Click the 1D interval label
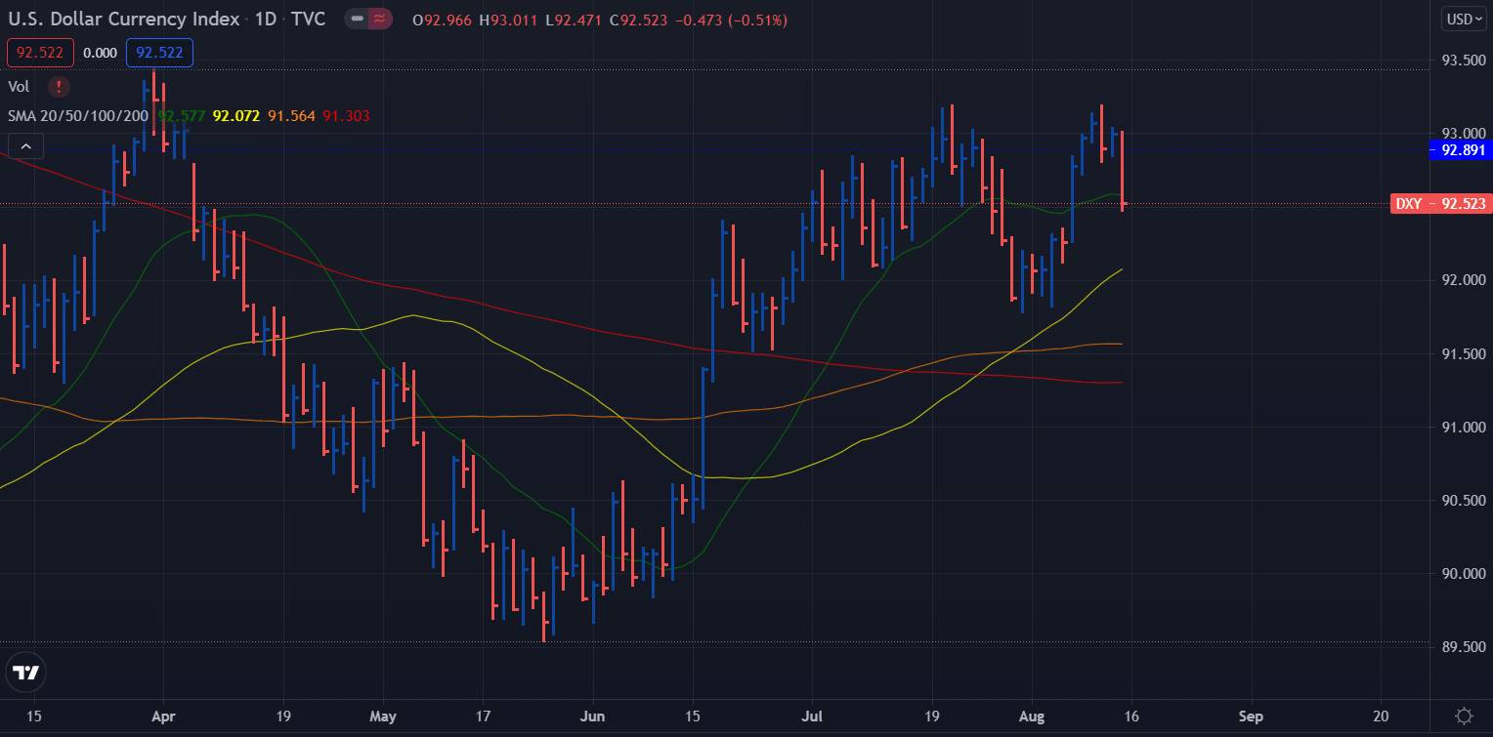1493x737 pixels. pos(267,20)
